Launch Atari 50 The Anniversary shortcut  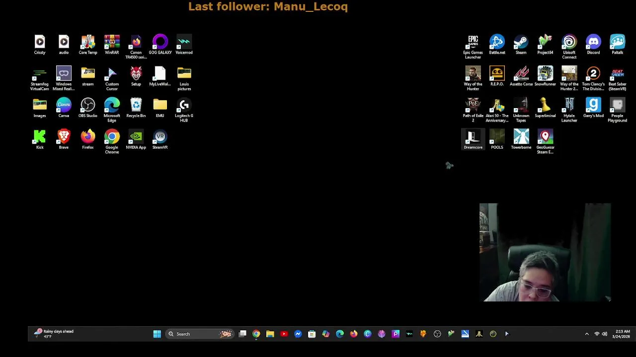[497, 110]
